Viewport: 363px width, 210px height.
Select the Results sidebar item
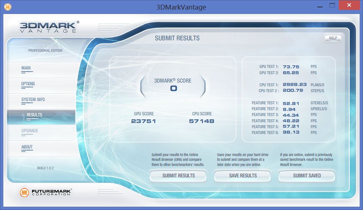[34, 115]
